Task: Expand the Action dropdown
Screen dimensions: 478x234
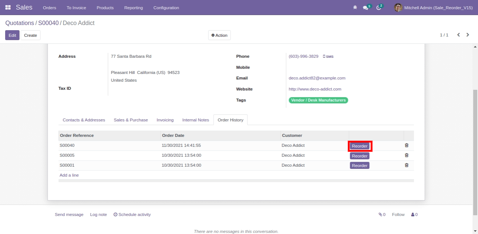Action: pyautogui.click(x=219, y=35)
